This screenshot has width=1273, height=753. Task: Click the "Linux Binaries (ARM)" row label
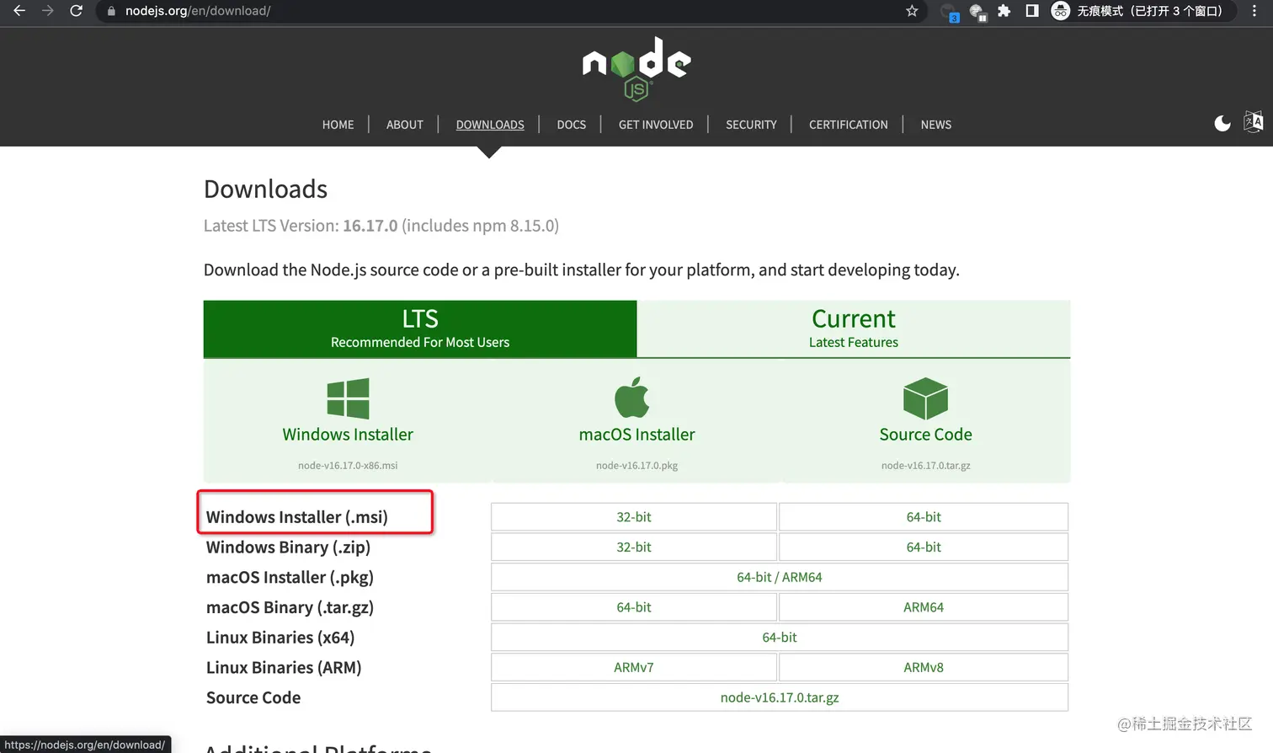(284, 668)
